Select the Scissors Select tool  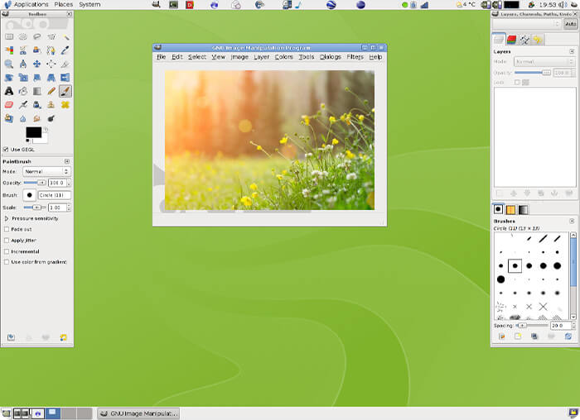(x=23, y=50)
